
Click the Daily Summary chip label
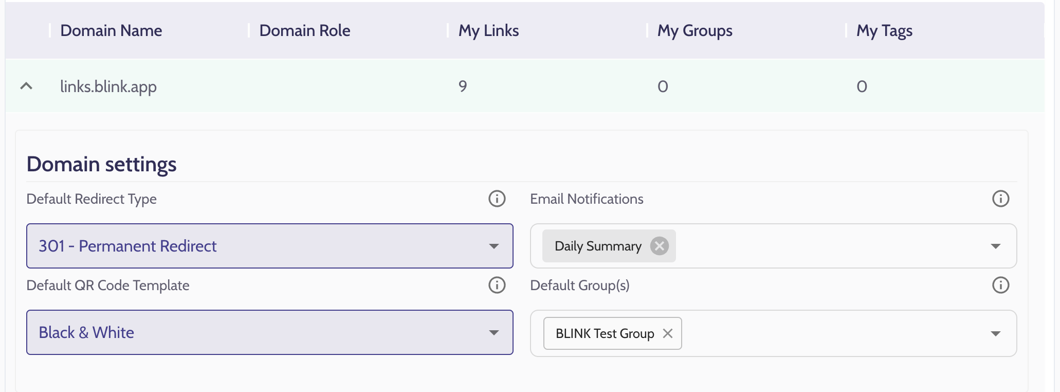tap(598, 246)
